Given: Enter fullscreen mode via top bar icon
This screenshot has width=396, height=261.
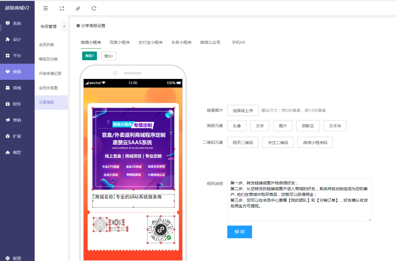Looking at the screenshot, I should (x=62, y=8).
